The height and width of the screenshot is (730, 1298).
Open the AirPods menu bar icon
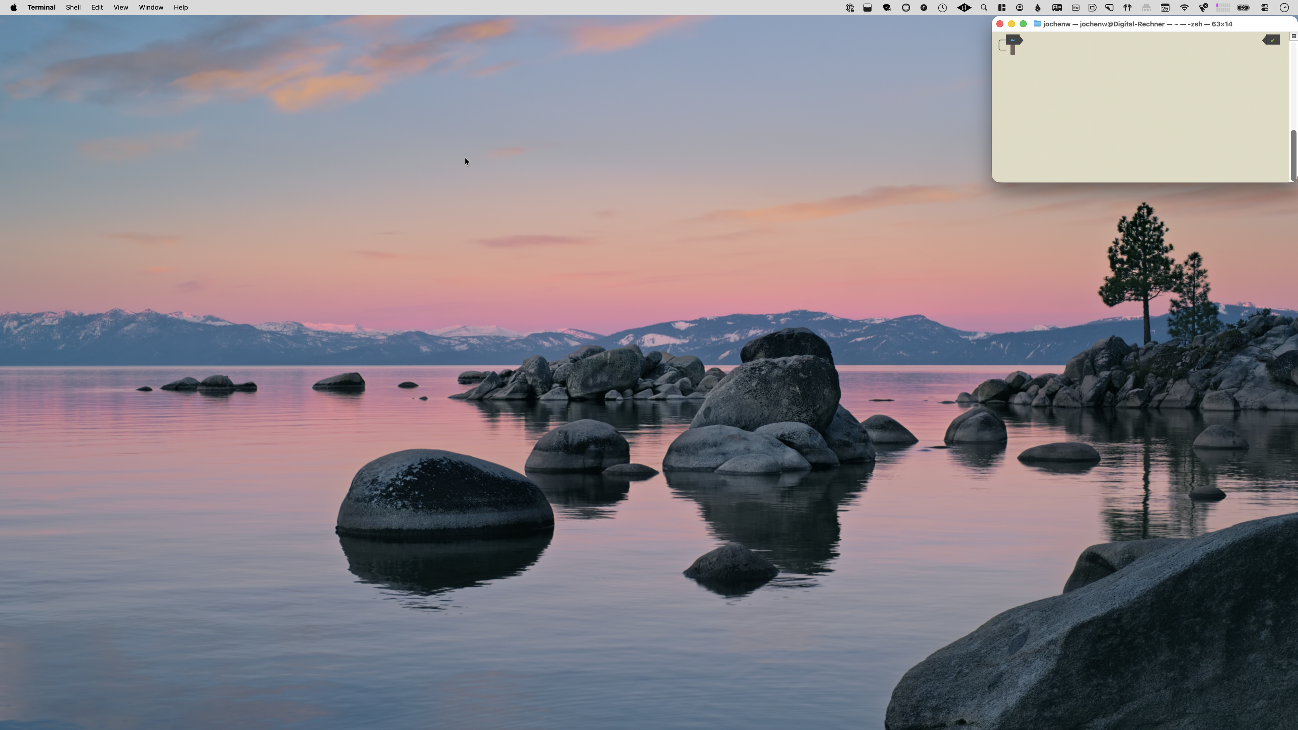click(1127, 7)
